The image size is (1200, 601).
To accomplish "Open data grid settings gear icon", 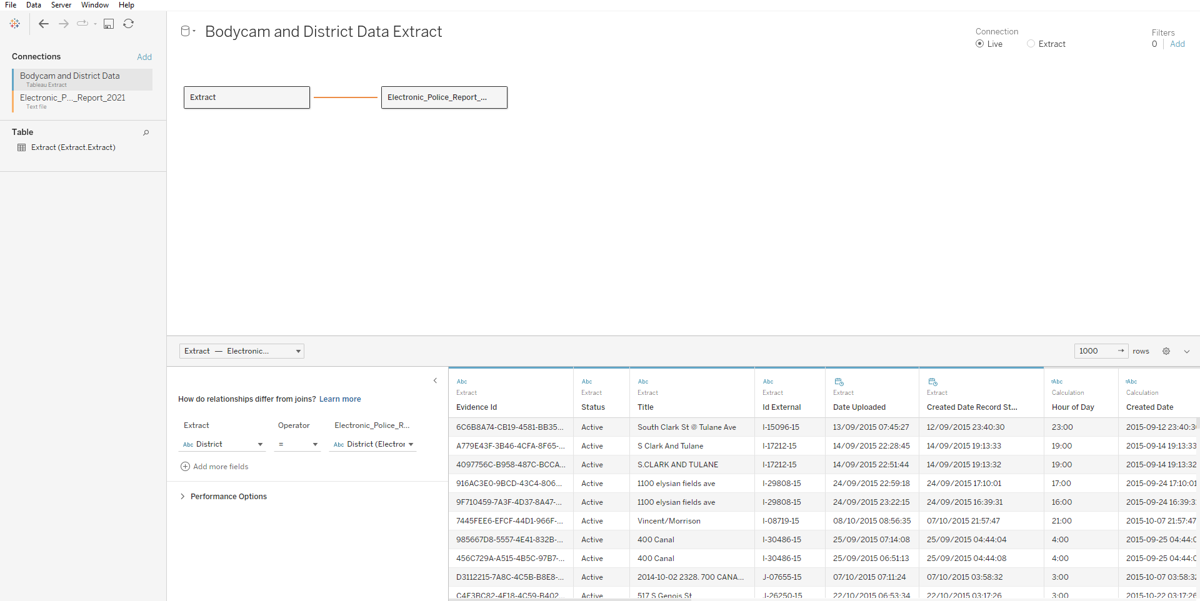I will coord(1166,351).
